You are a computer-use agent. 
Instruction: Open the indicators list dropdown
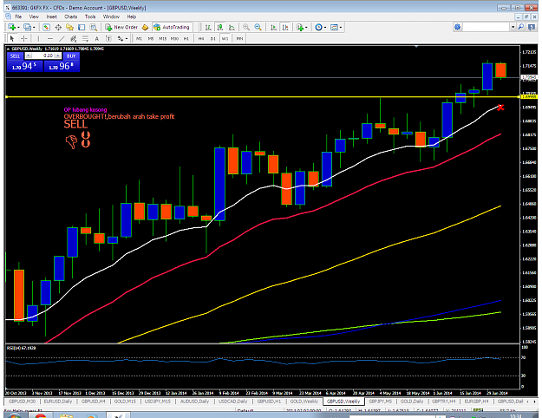coord(302,27)
